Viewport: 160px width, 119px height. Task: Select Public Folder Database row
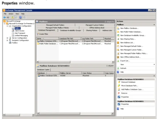tap(75, 44)
